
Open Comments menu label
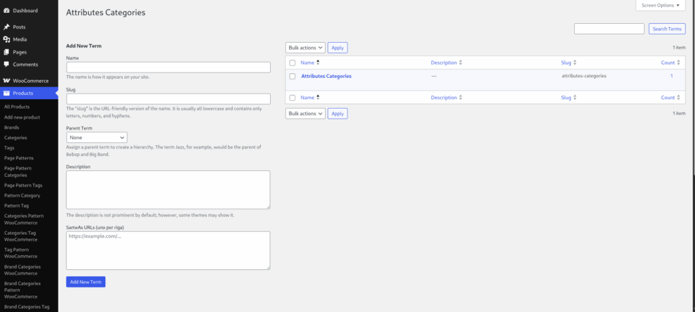click(25, 64)
